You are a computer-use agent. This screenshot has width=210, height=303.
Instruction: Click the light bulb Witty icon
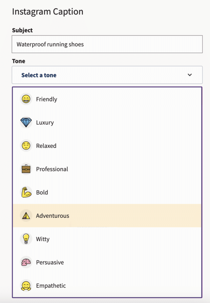26,239
